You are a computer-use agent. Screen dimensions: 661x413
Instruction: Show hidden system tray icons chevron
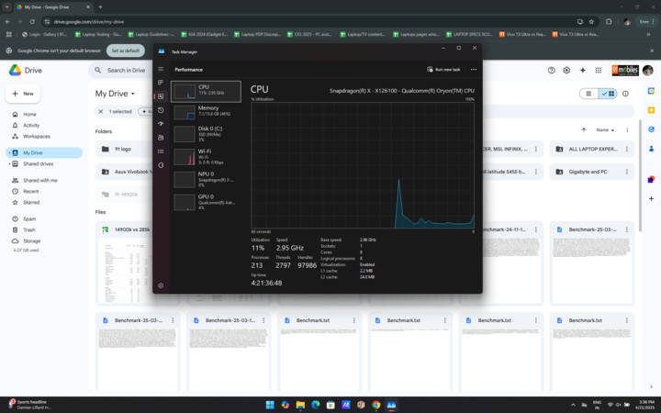[573, 405]
